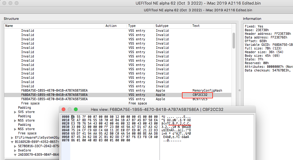293x160 pixels.
Task: Select the first Invalid VSS entry row
Action: 118,31
